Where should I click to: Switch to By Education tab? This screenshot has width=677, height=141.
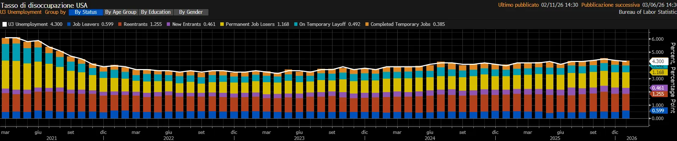[156, 12]
